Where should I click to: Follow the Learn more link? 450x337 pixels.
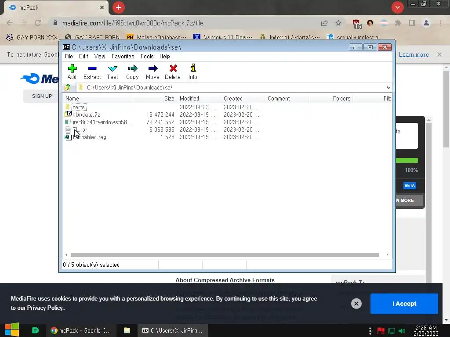coord(414,54)
